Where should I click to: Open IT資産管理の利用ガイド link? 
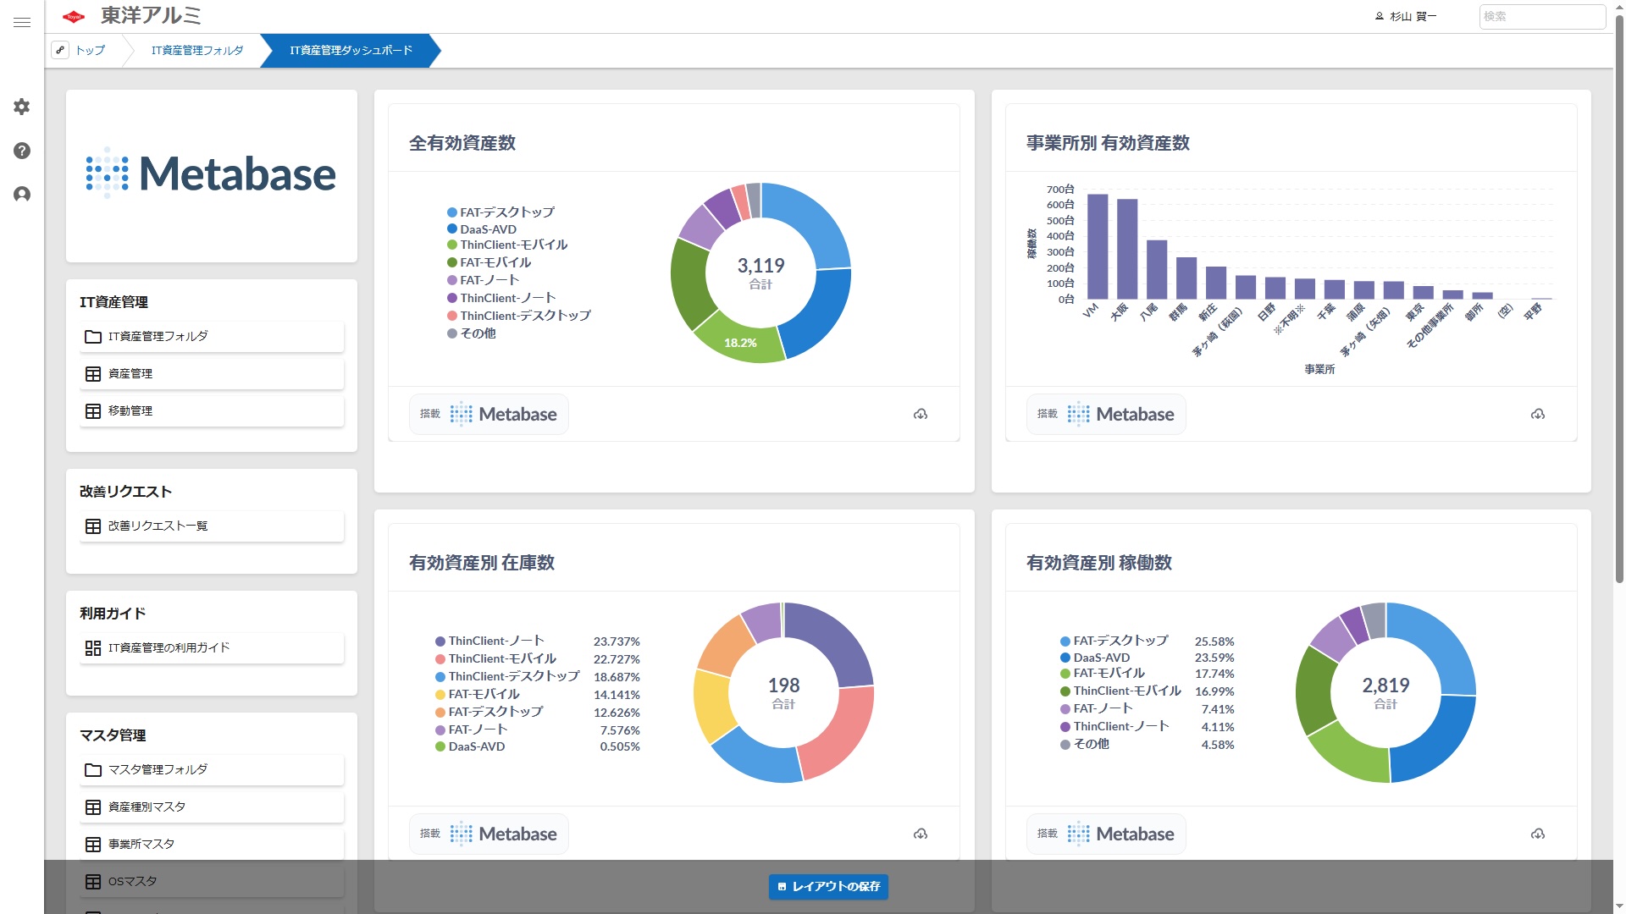(x=212, y=647)
